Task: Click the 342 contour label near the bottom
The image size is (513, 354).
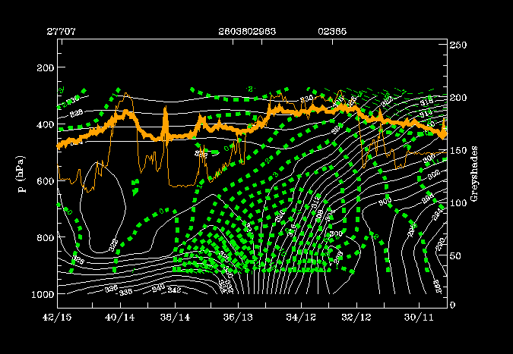Action: click(x=173, y=290)
